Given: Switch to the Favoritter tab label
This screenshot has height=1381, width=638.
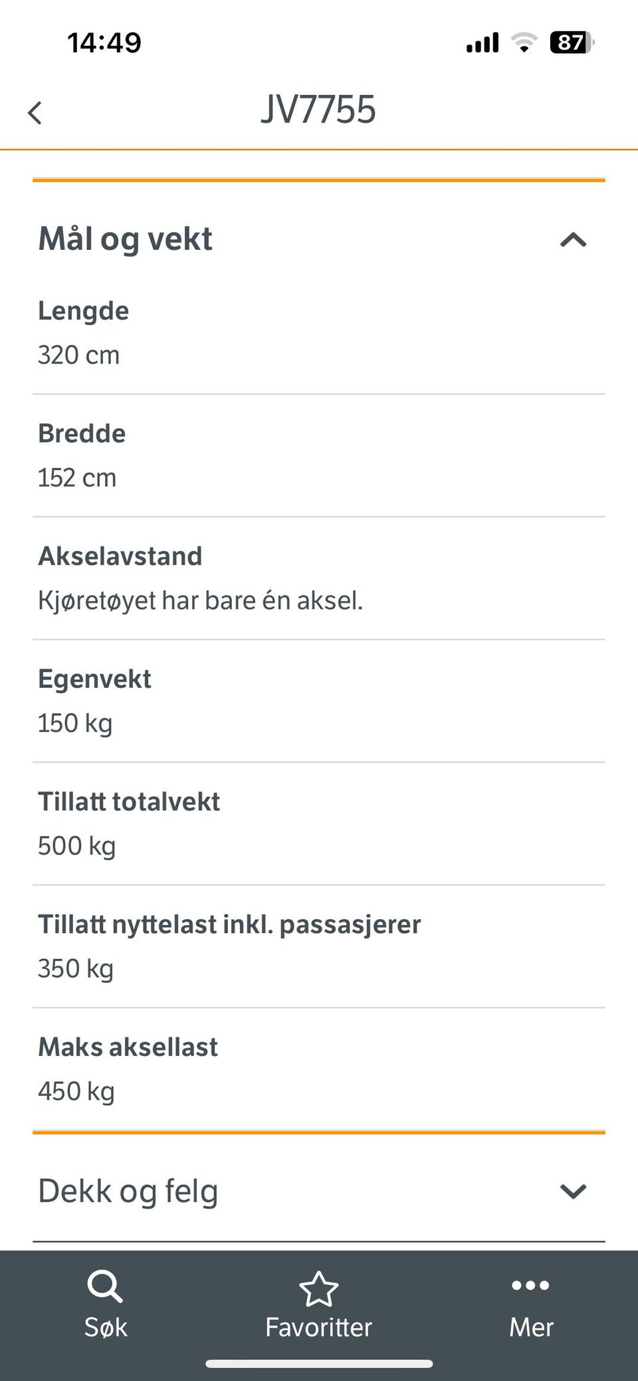Looking at the screenshot, I should coord(318,1327).
